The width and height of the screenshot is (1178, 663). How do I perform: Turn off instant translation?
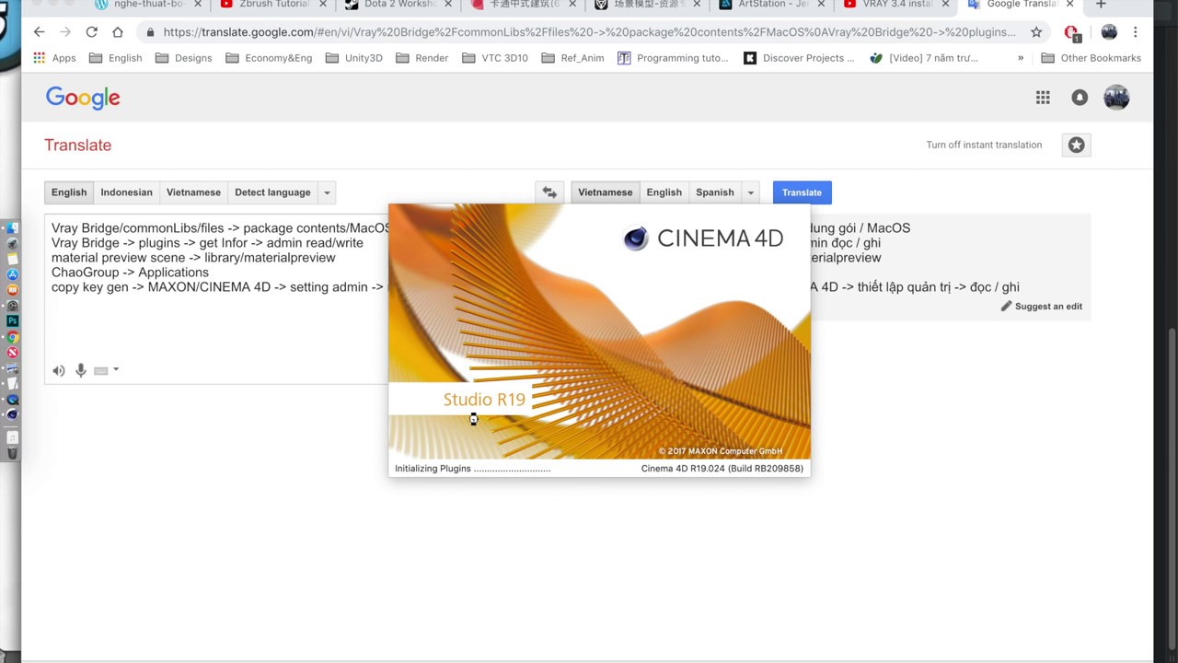click(x=984, y=145)
